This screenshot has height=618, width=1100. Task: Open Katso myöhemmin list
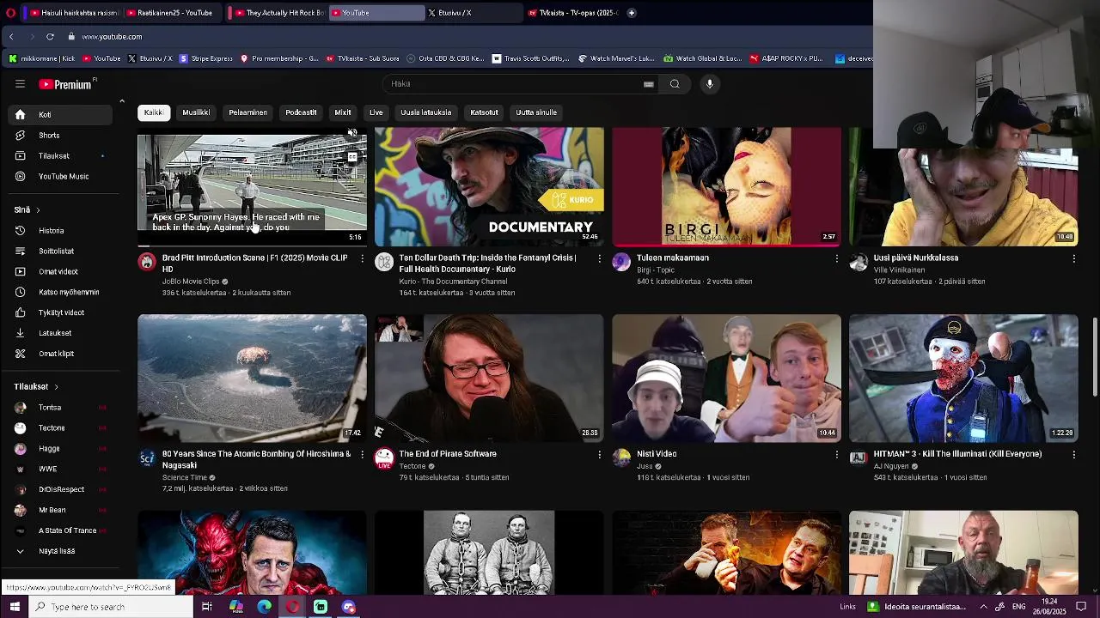click(x=60, y=293)
